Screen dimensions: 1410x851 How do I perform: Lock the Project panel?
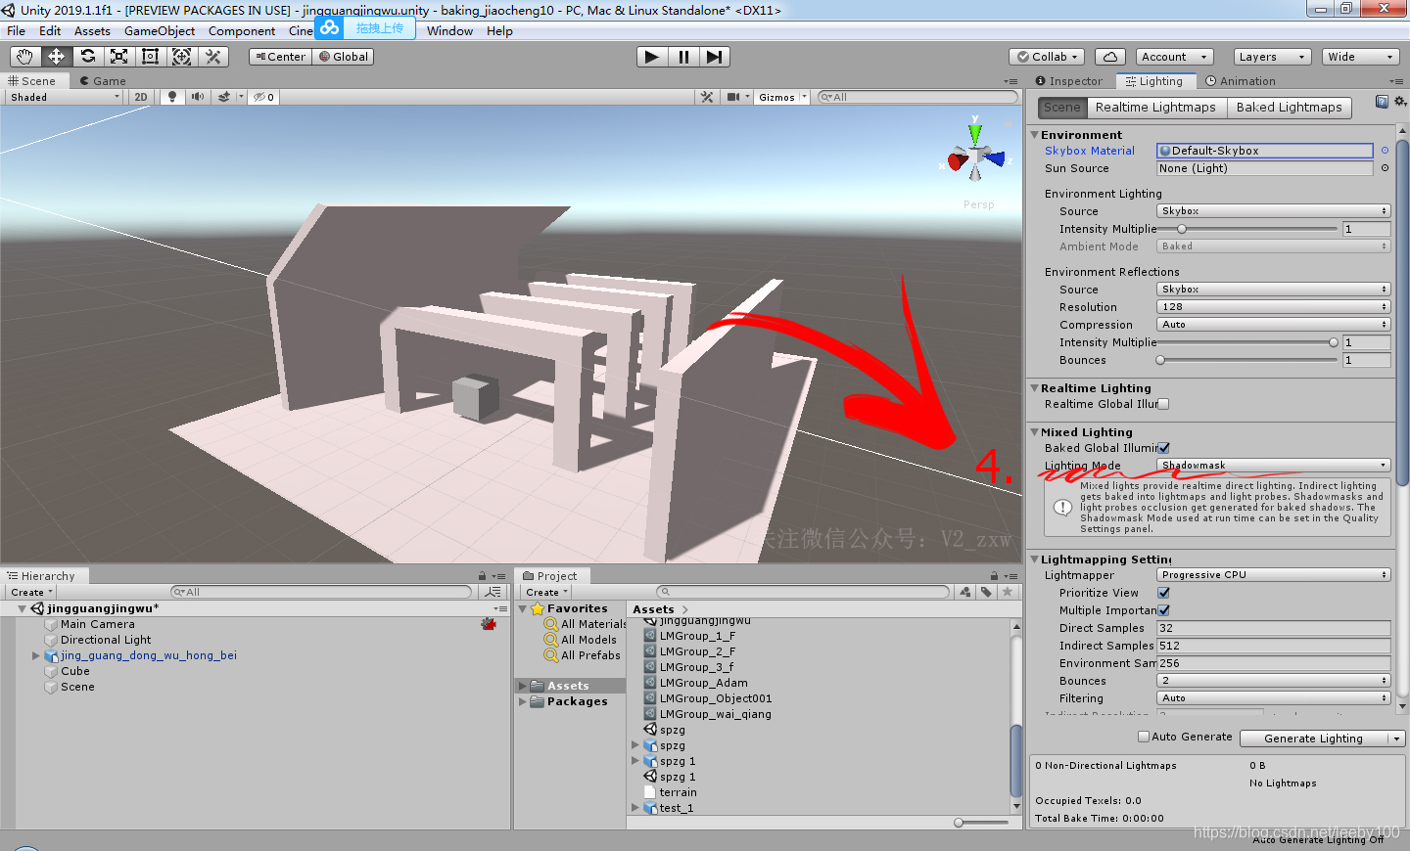(x=994, y=576)
